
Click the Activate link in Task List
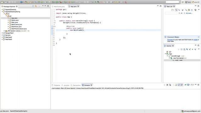click(x=189, y=13)
